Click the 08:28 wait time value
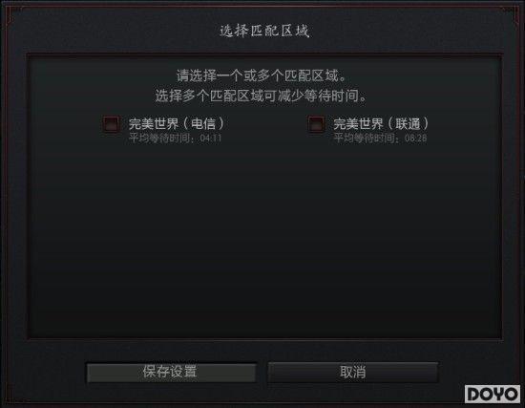The height and width of the screenshot is (408, 525). point(415,139)
